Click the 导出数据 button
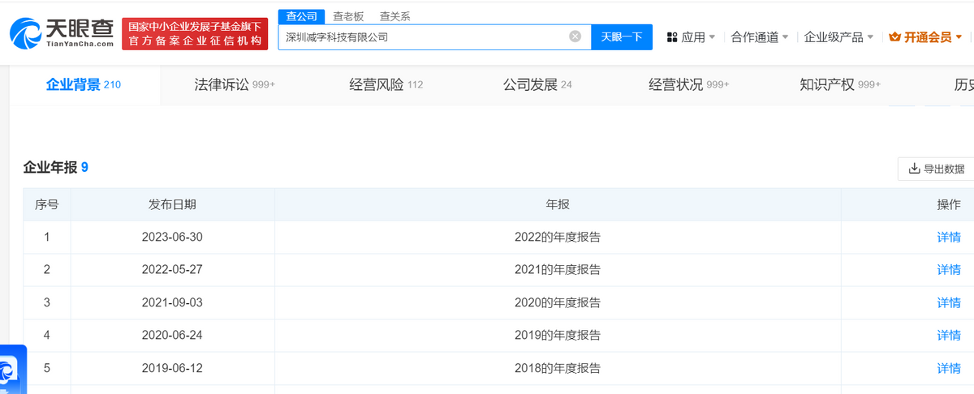This screenshot has height=394, width=974. click(x=936, y=169)
